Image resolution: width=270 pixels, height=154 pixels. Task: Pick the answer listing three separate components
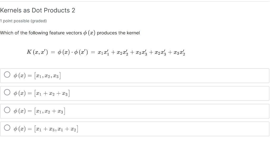pyautogui.click(x=37, y=75)
